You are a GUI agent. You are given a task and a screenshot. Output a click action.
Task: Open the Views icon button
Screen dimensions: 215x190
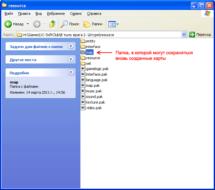point(112,24)
